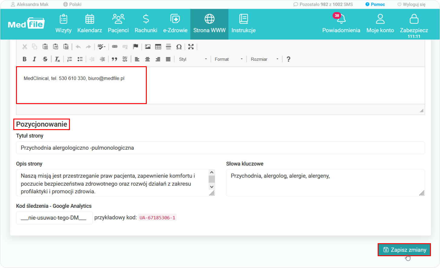Apply block quote formatting
Screen dimensions: 440x268
coord(114,59)
